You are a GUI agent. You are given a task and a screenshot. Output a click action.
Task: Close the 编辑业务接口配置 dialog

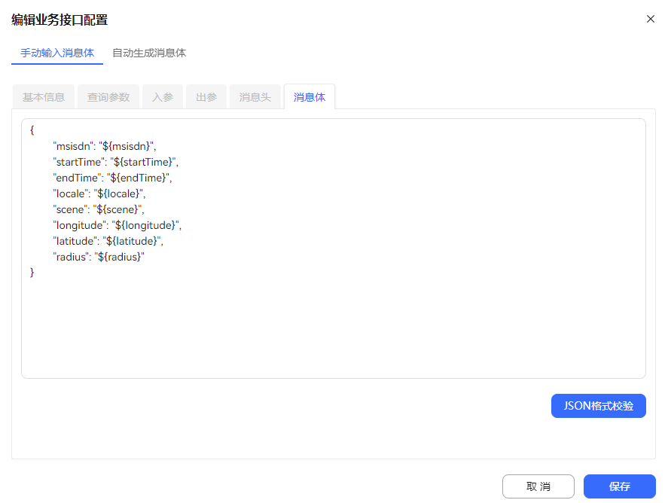(x=650, y=19)
